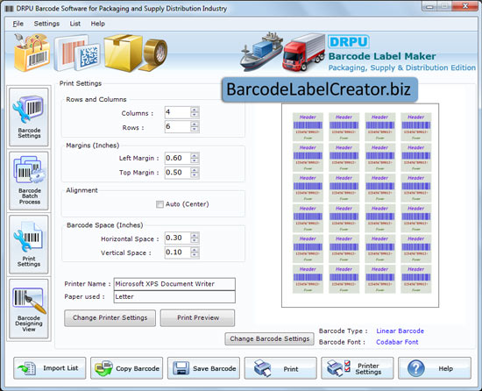The height and width of the screenshot is (391, 482).
Task: Click the Save Barcode floppy icon
Action: click(181, 368)
